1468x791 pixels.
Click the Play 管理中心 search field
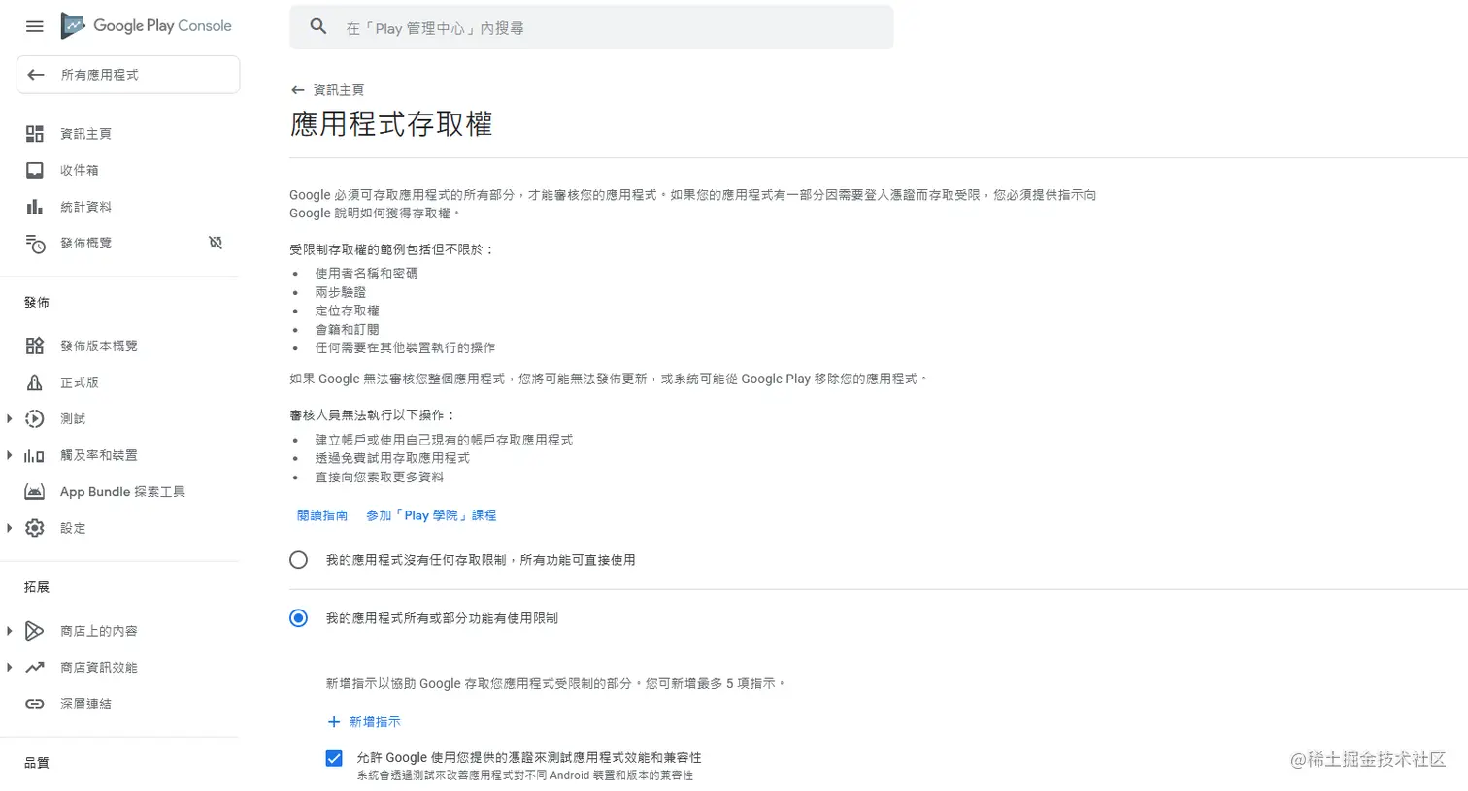591,27
